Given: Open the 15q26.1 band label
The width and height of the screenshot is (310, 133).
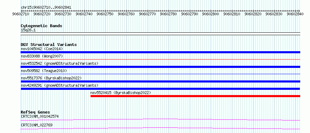Looking at the screenshot, I should tap(28, 30).
